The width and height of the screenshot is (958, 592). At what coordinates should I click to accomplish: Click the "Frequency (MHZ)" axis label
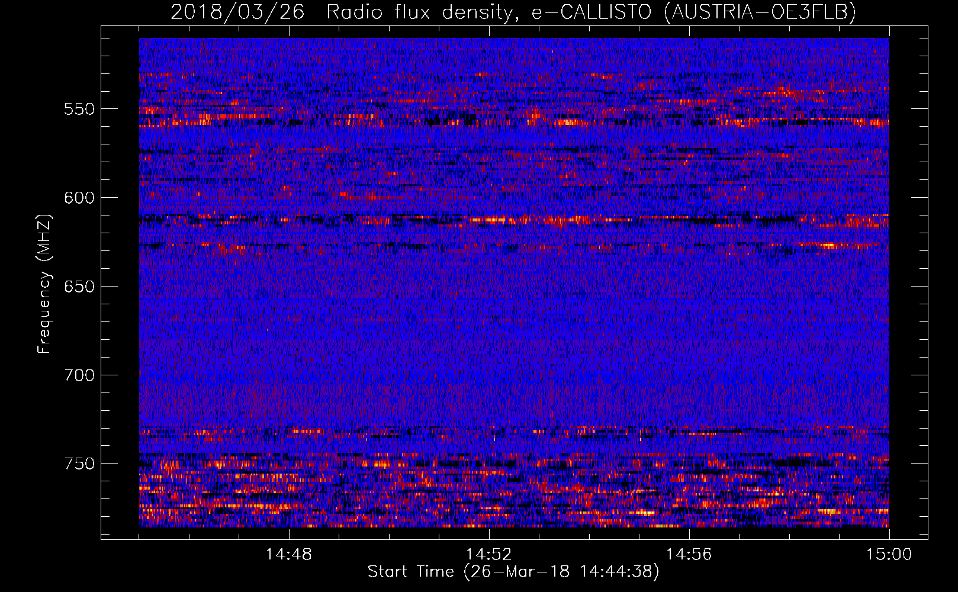44,284
